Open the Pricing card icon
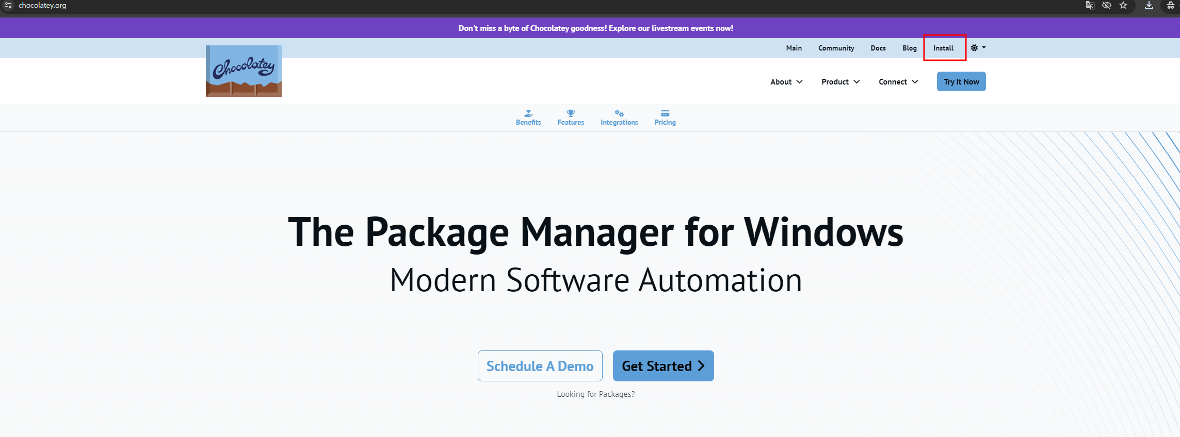Viewport: 1180px width, 437px height. [665, 113]
